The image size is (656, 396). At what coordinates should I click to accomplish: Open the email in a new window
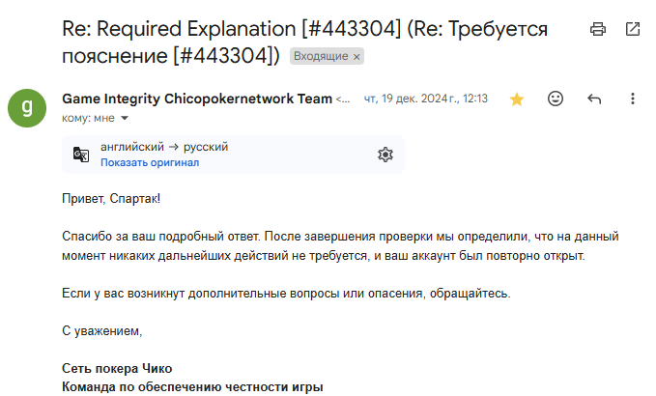pos(633,29)
